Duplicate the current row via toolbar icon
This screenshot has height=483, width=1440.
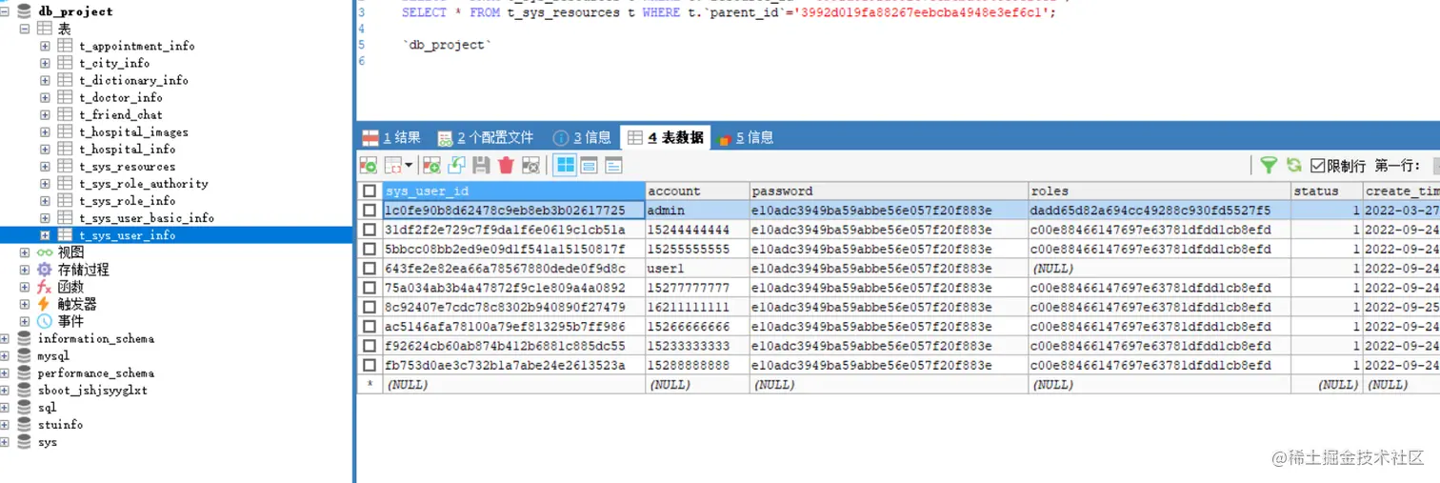tap(456, 165)
